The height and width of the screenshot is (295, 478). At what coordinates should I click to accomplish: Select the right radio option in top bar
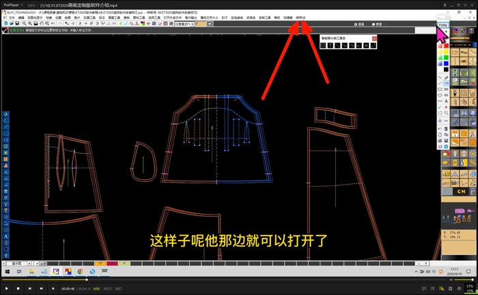point(374,25)
